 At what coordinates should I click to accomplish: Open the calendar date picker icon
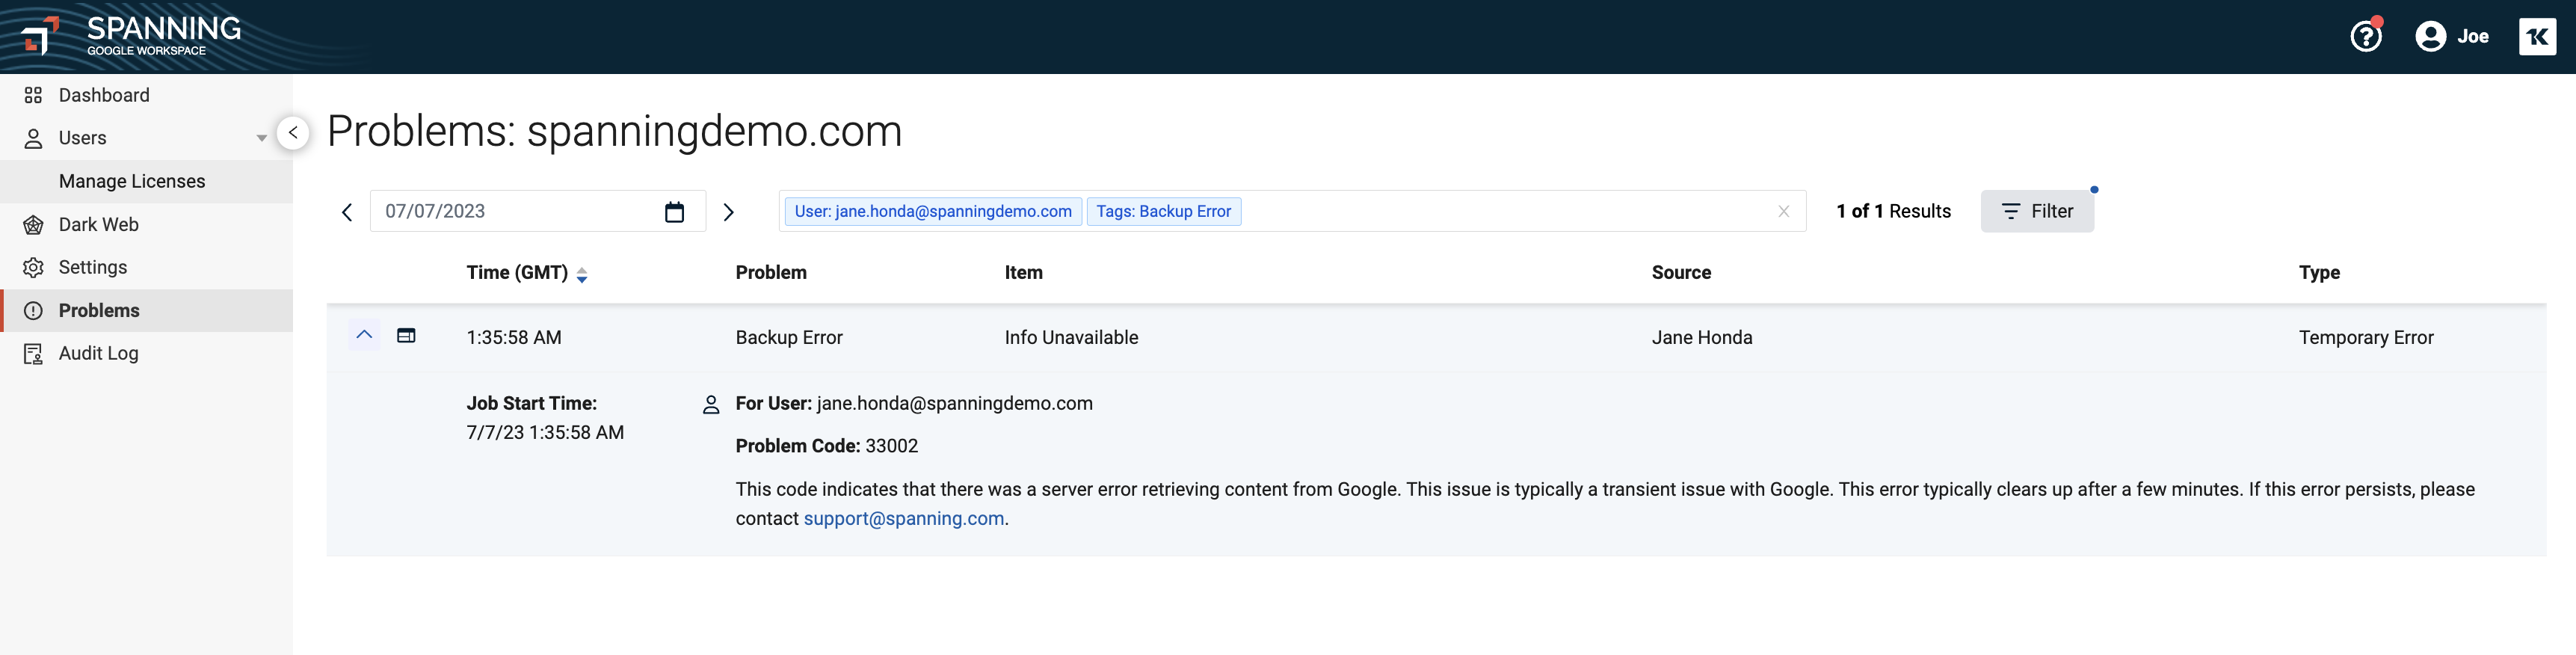click(x=674, y=211)
